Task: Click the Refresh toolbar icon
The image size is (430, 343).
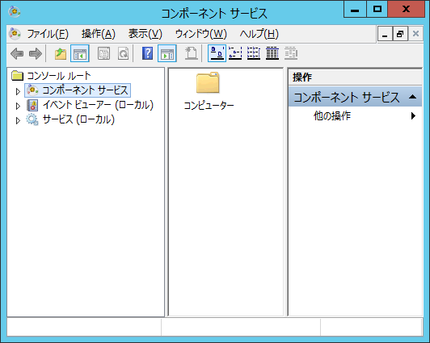Action: click(123, 53)
